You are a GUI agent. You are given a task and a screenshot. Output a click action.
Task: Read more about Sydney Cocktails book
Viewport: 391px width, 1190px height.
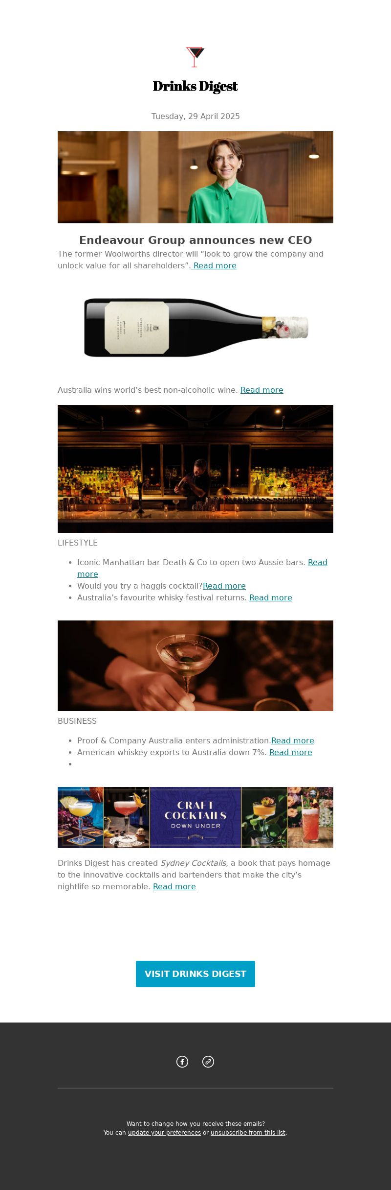pos(174,886)
